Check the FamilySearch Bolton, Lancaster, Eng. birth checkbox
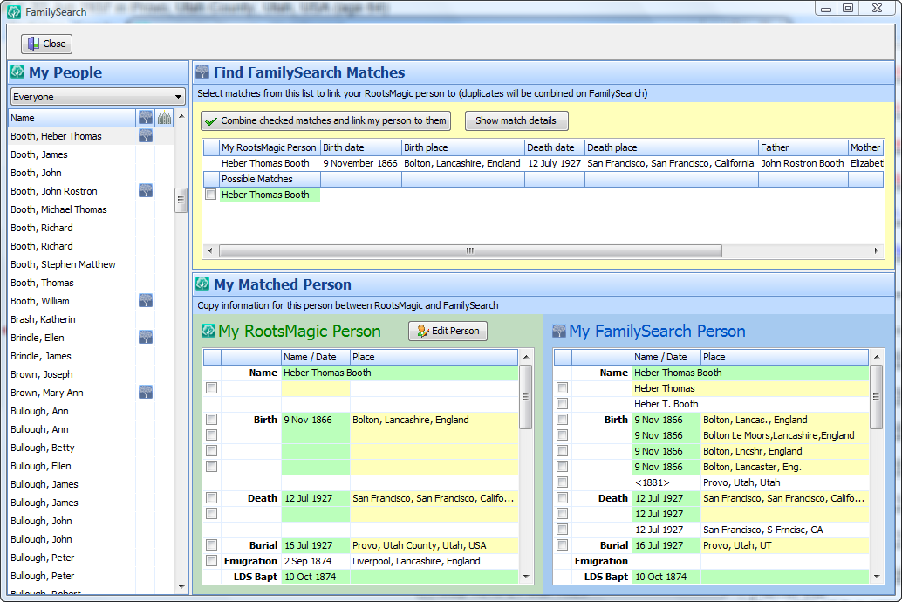 563,467
